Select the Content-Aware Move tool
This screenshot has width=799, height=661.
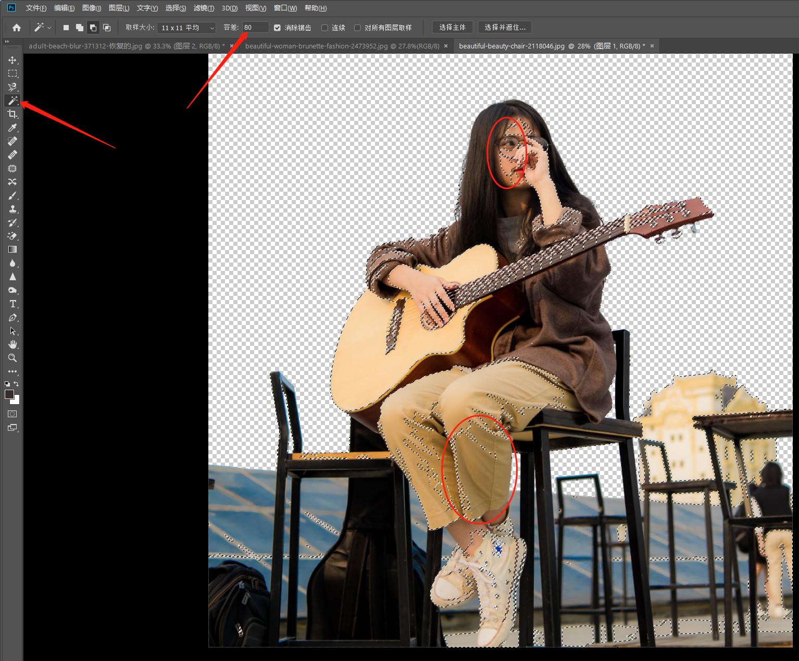(13, 182)
